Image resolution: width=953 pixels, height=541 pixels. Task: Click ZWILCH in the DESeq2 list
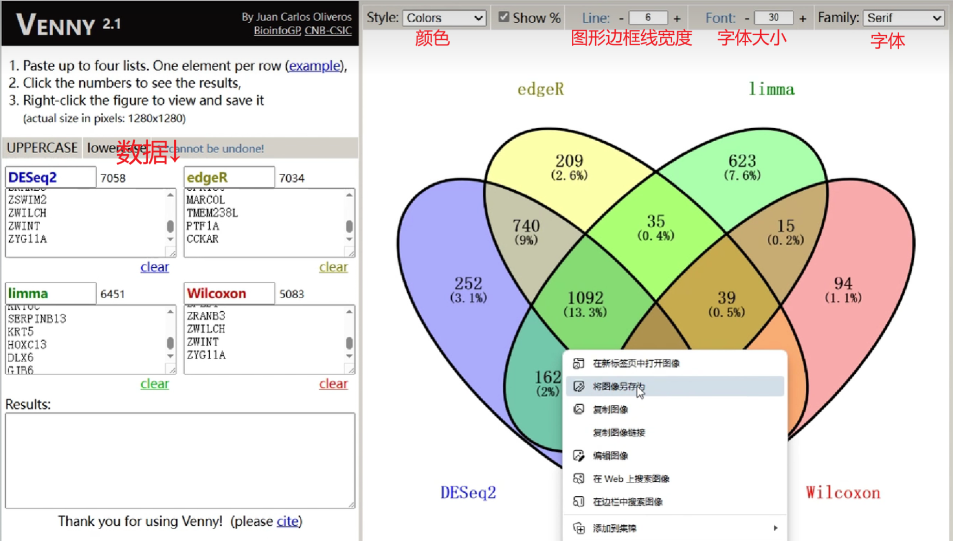click(x=27, y=213)
